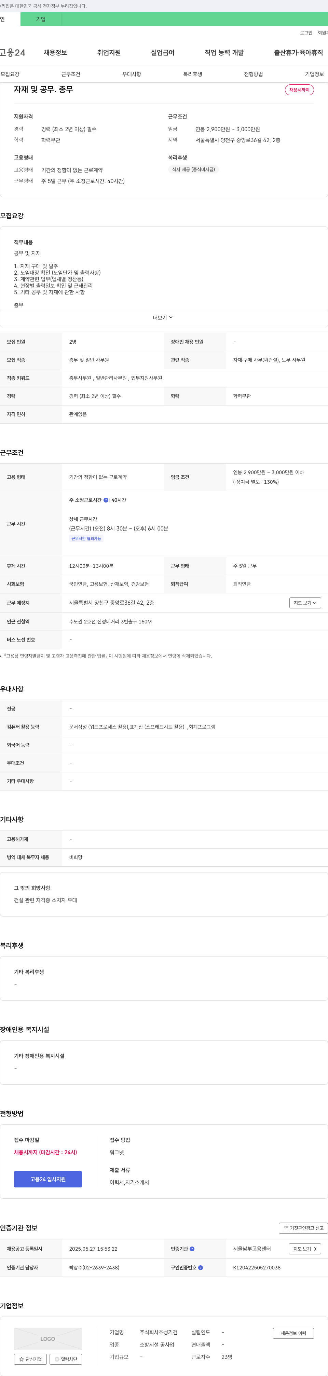Apply with 고용24 입사지원 button
Viewport: 328px width, 1376px height.
click(48, 1179)
